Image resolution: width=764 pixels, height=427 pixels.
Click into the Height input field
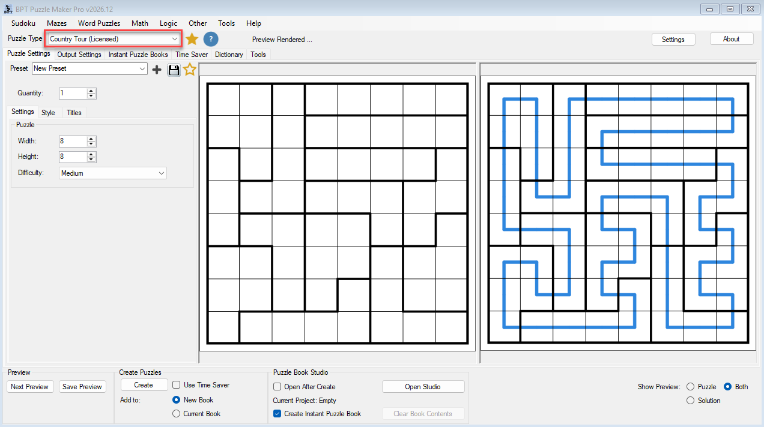click(73, 157)
